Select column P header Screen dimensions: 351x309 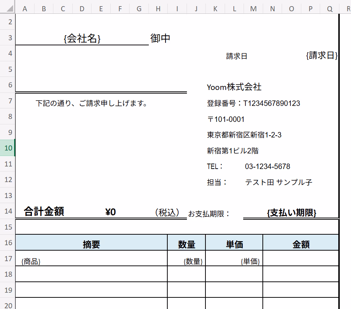click(310, 9)
